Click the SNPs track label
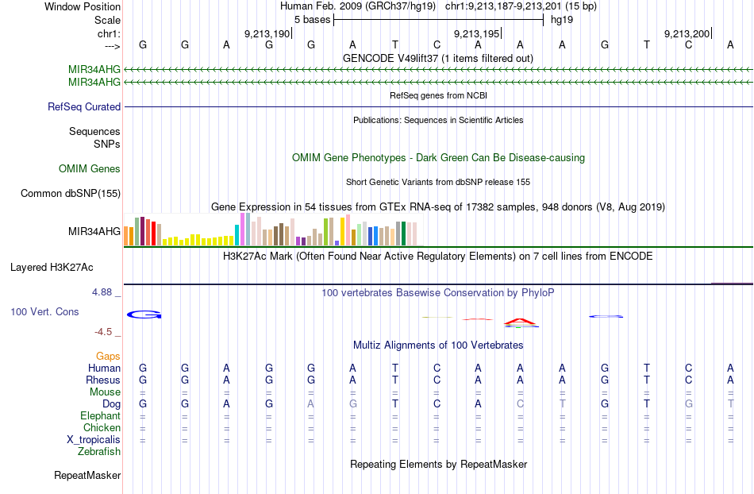Viewport: 754px width, 494px height. (107, 144)
